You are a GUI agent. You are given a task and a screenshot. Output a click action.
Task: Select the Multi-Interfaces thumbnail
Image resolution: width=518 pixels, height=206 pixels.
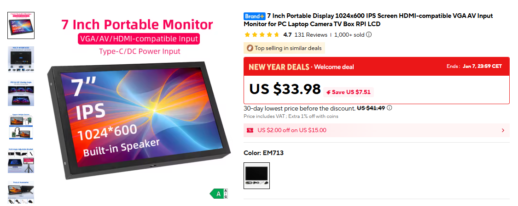click(21, 59)
